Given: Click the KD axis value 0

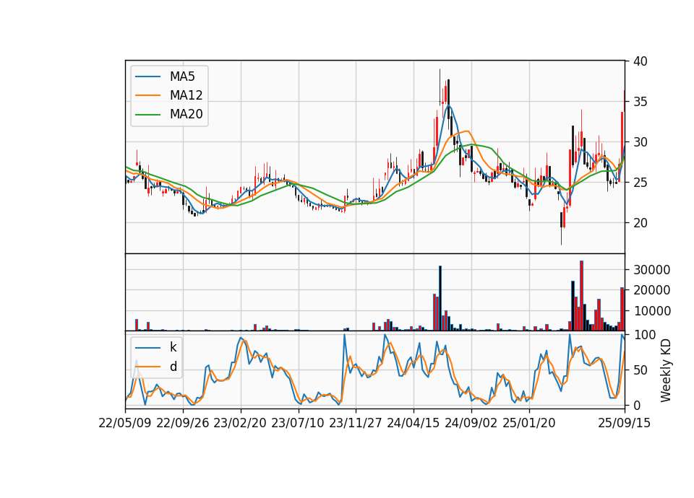Looking at the screenshot, I should coord(637,405).
